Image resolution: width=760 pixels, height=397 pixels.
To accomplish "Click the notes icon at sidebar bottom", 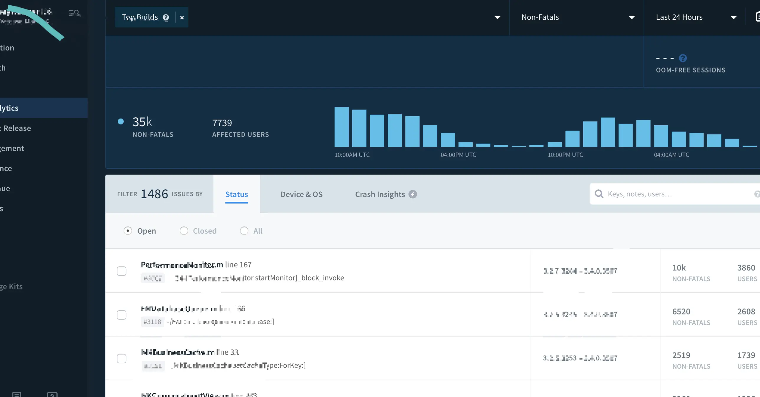I will click(17, 394).
